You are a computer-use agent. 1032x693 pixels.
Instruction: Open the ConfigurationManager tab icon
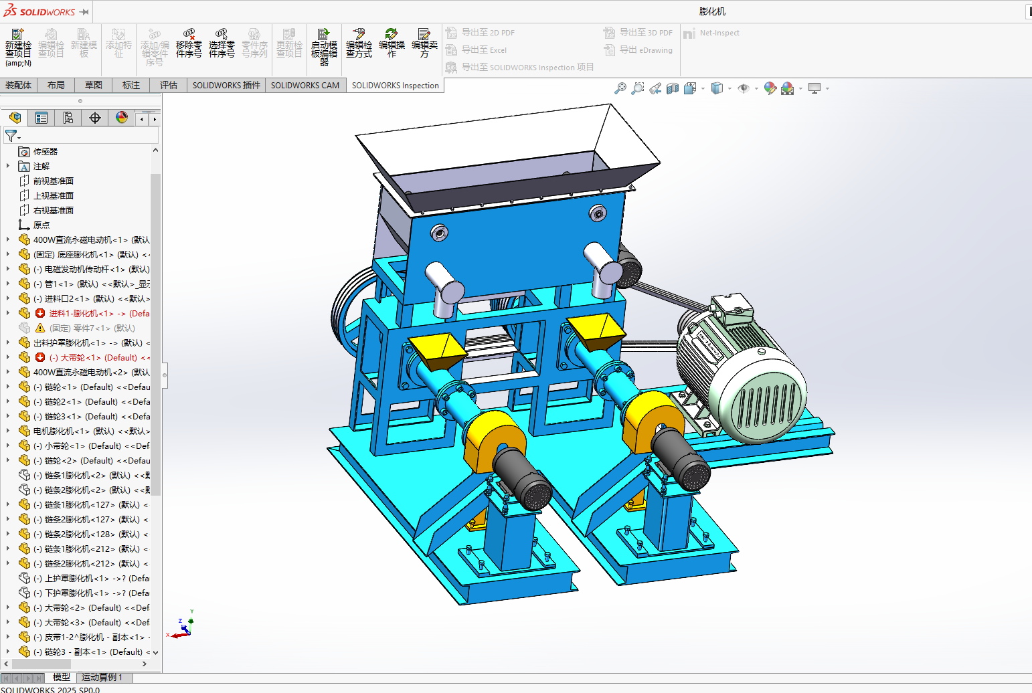pyautogui.click(x=68, y=118)
